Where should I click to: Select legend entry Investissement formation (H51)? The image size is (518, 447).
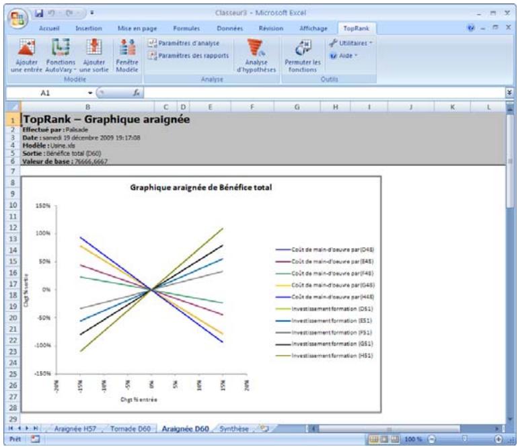pos(324,356)
